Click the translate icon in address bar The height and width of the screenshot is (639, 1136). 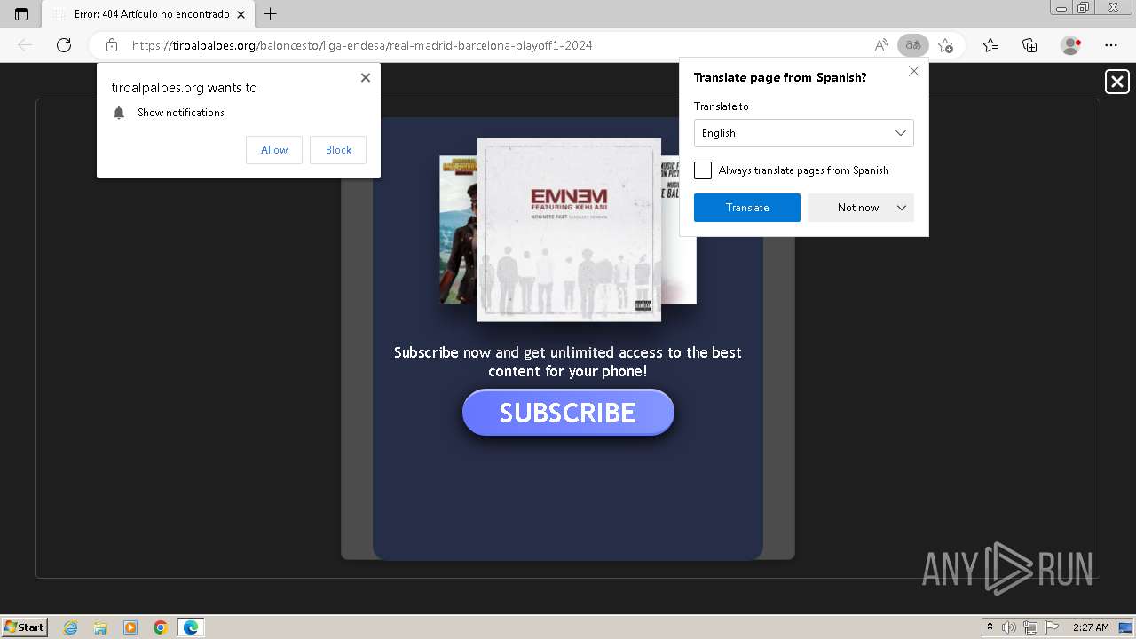click(x=912, y=45)
